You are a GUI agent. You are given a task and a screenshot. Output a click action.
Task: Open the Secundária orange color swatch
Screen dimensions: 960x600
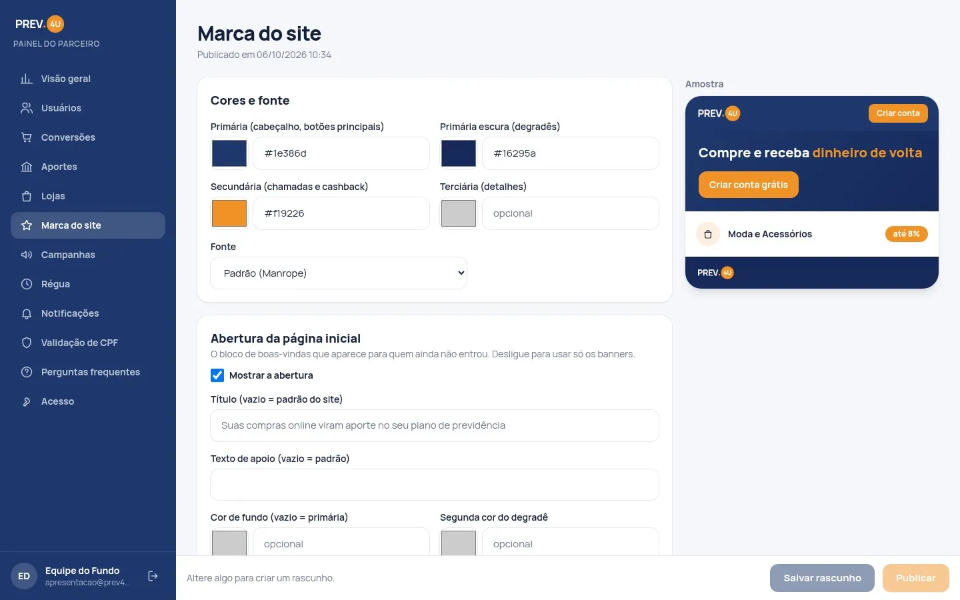pos(229,213)
